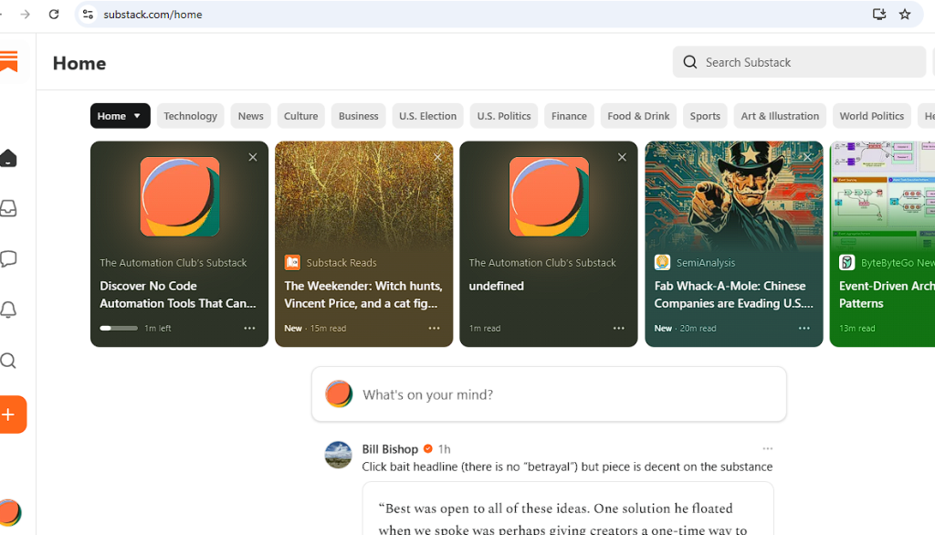
Task: Open the Substack logo bookmark icon
Action: tap(8, 62)
